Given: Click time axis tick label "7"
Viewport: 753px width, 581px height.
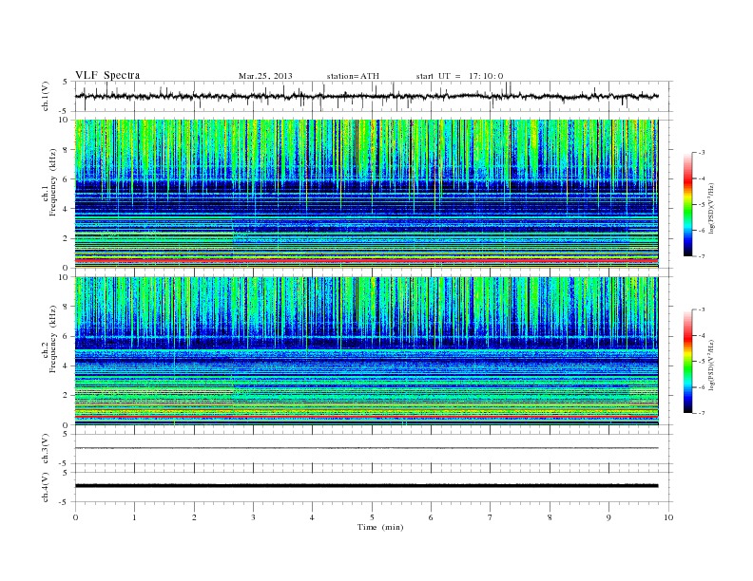Looking at the screenshot, I should (491, 517).
